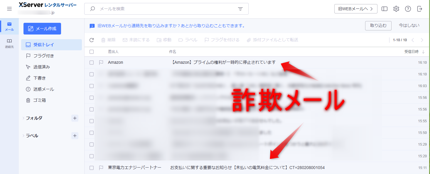Sort by 受信日時 column arrow
The image size is (430, 174).
423,52
